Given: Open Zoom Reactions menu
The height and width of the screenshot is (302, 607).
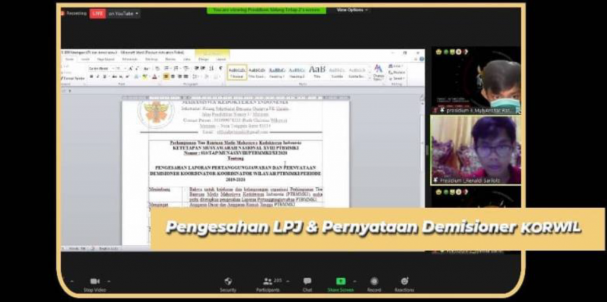Looking at the screenshot, I should (404, 284).
